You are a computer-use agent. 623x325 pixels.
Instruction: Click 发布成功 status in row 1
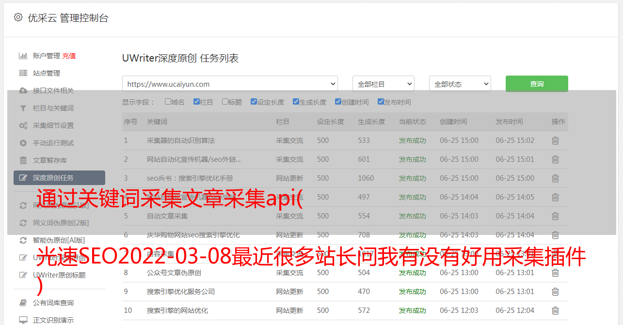coord(413,140)
